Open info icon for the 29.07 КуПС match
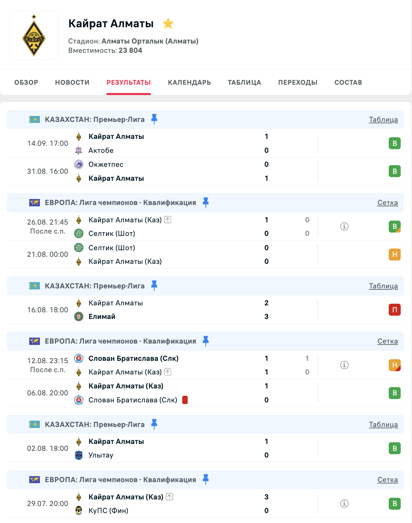This screenshot has height=523, width=412. point(344,504)
